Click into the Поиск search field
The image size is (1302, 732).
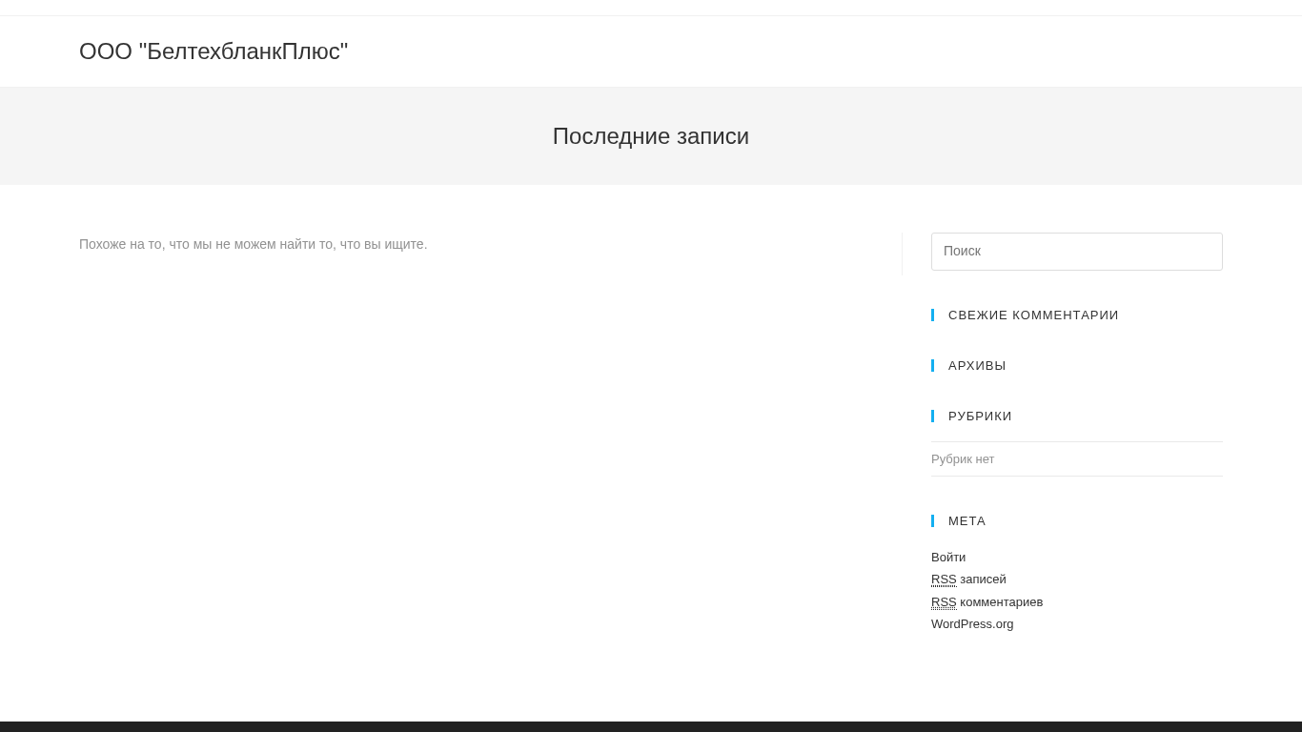click(x=1076, y=252)
